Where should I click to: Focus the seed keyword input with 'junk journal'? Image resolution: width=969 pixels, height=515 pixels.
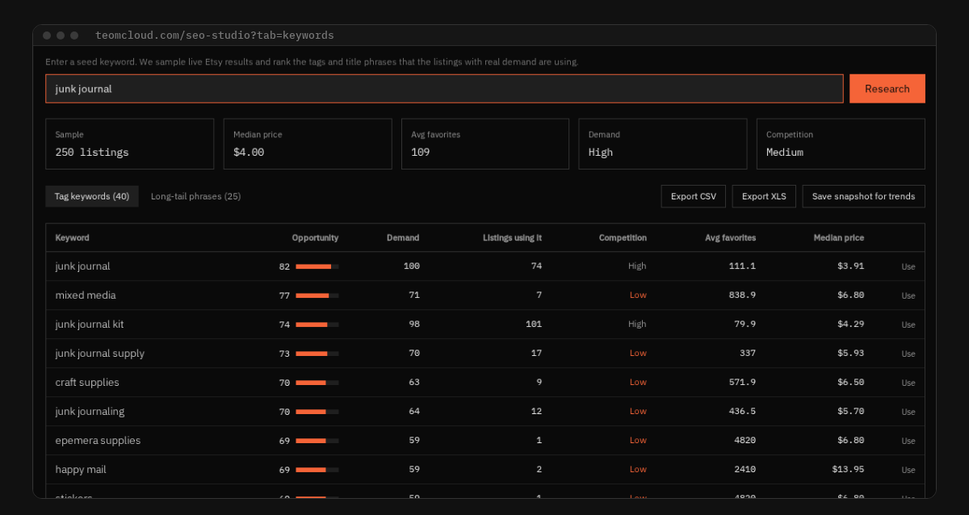point(444,89)
